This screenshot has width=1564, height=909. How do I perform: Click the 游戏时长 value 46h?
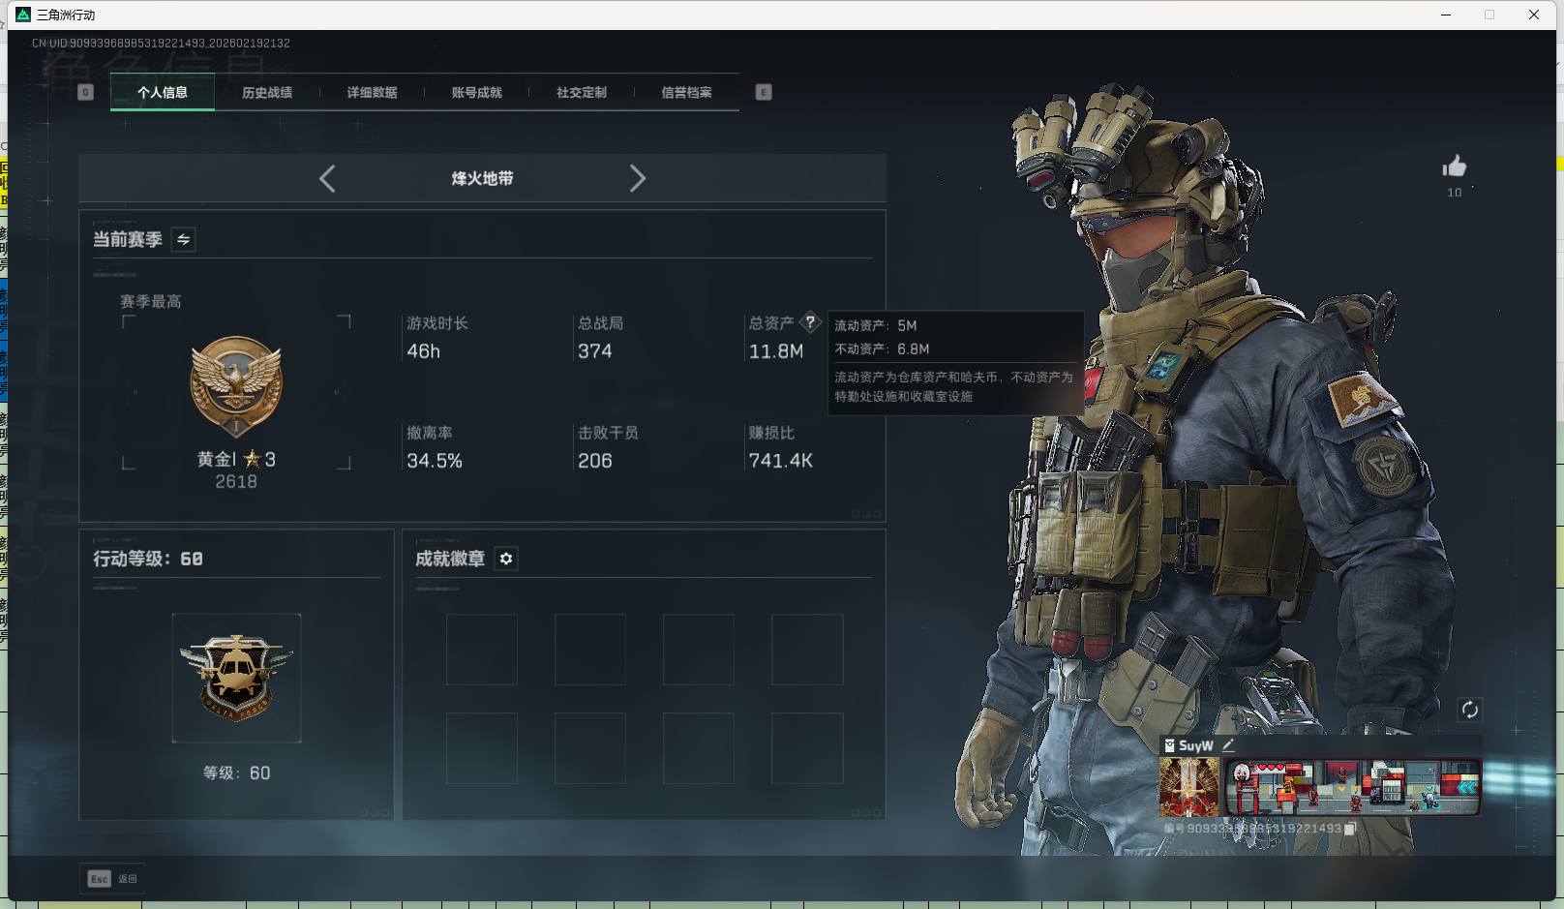point(423,351)
